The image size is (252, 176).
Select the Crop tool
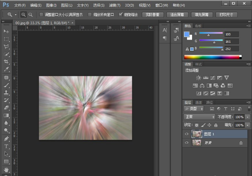click(x=6, y=62)
